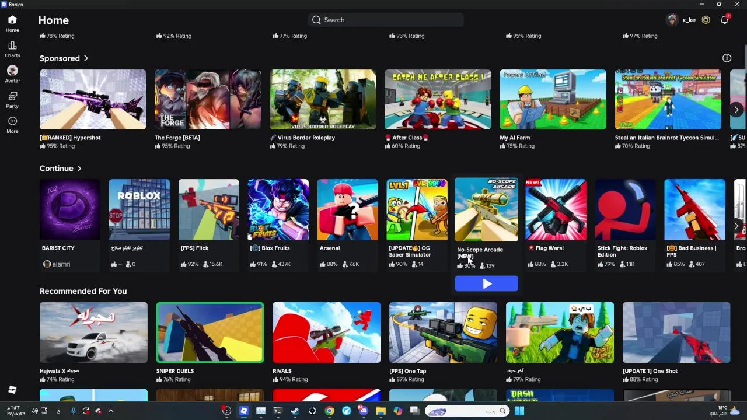
Task: Open the weather widget in the taskbar
Action: pos(725,411)
